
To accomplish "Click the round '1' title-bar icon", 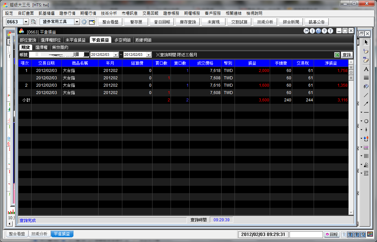I will coord(312,31).
